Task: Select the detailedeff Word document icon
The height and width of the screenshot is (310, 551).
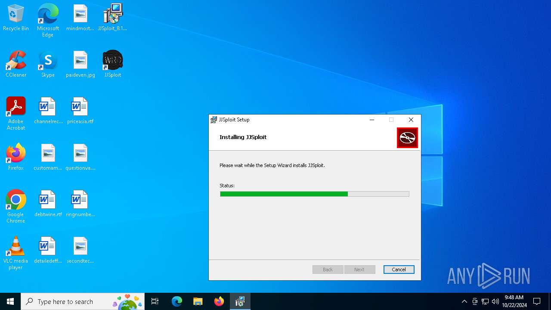Action: [x=48, y=250]
